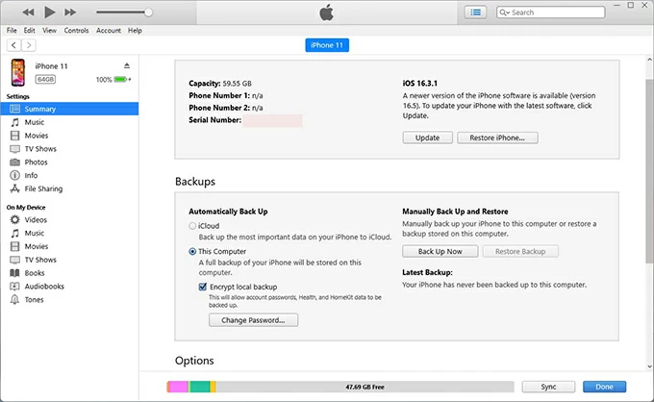Navigate forward with the right chevron
The height and width of the screenshot is (402, 654).
29,45
